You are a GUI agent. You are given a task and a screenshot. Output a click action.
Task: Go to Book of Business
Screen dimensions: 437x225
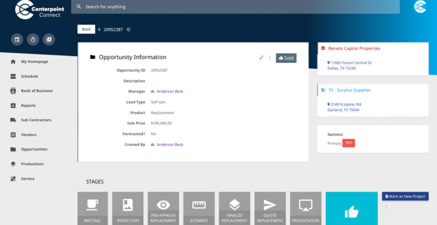(x=36, y=91)
